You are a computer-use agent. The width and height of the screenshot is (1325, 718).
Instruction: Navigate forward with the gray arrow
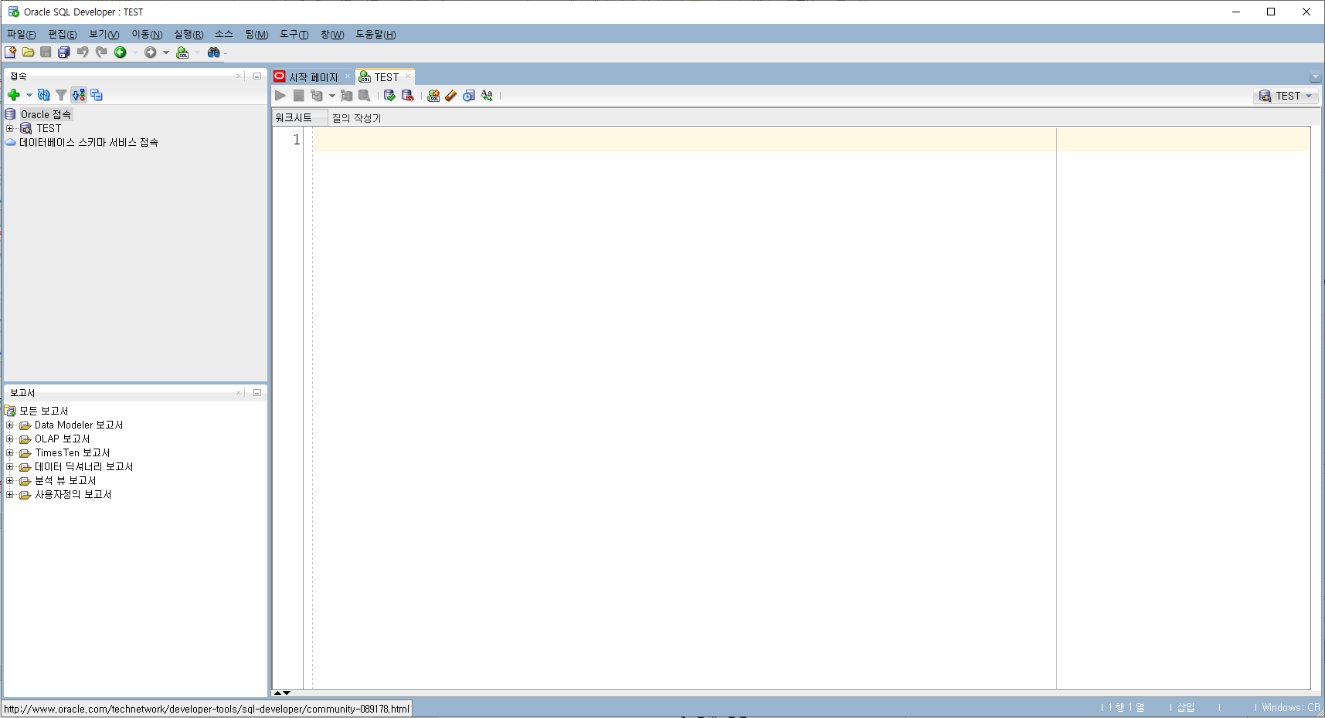pyautogui.click(x=151, y=52)
